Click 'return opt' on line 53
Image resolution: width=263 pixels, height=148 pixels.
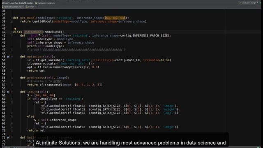pyautogui.click(x=36, y=71)
